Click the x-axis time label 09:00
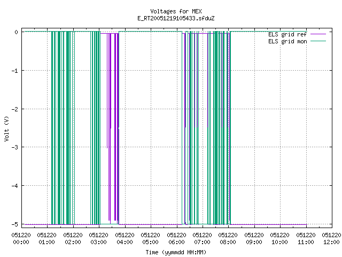The height and width of the screenshot is (257, 342). [254, 242]
